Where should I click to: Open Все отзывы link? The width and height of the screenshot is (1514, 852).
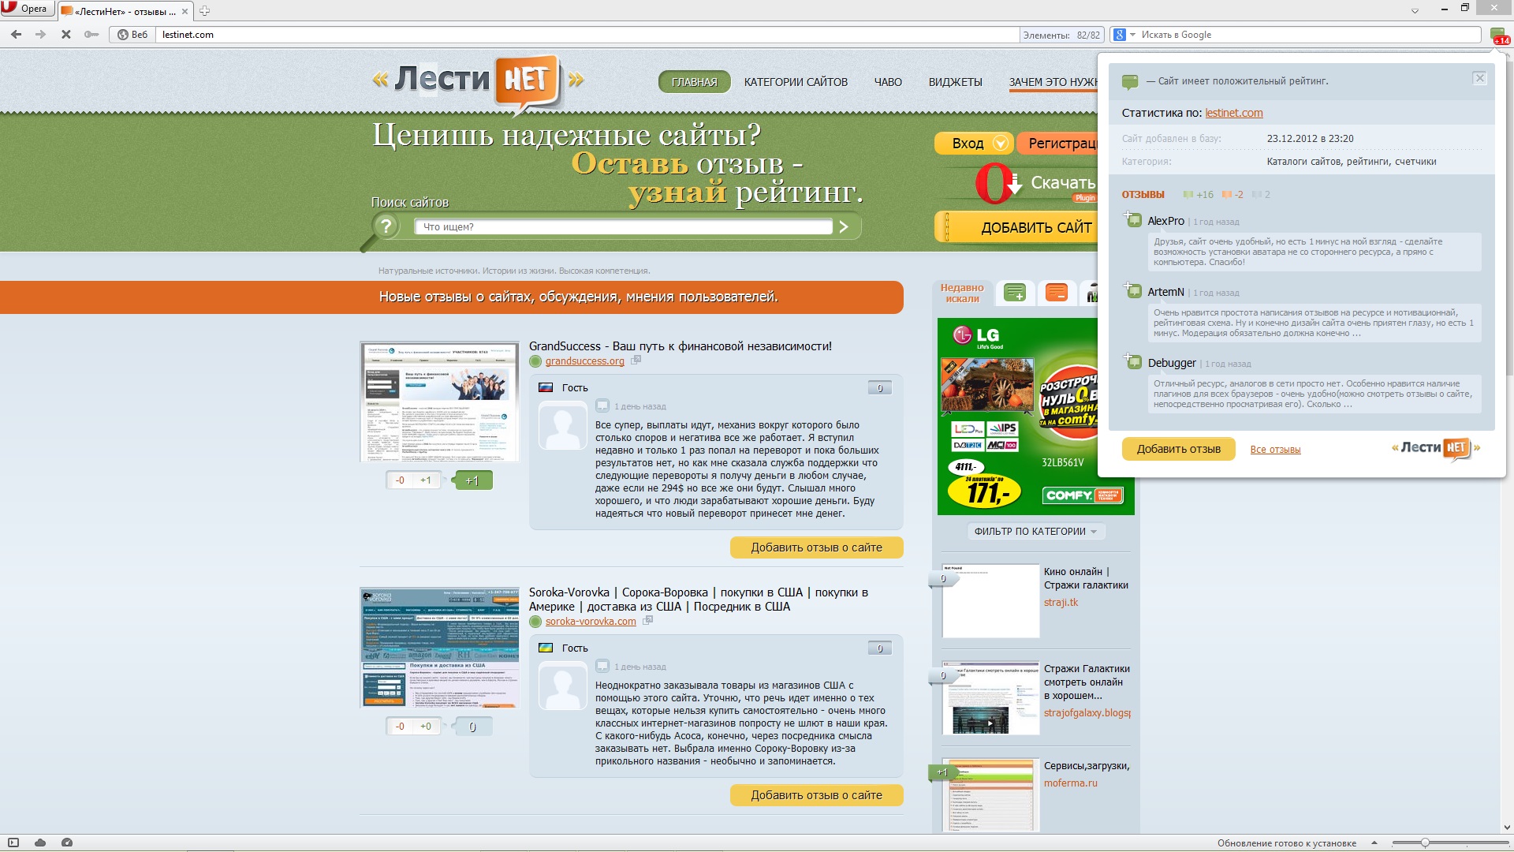pos(1275,450)
